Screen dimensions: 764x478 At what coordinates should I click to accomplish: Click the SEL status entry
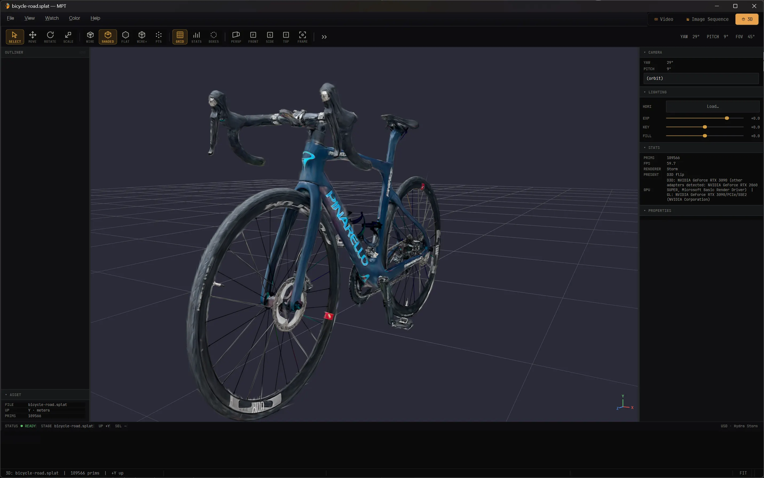pos(121,426)
